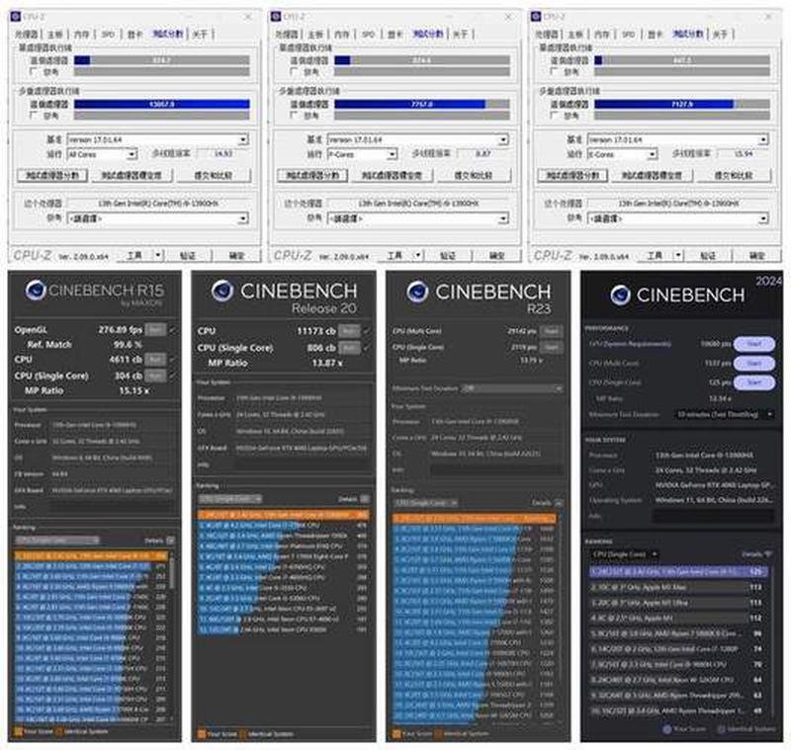Image resolution: width=791 pixels, height=750 pixels.
Task: Open the Memory tab in E-Cores CPU-Z window
Action: (602, 35)
